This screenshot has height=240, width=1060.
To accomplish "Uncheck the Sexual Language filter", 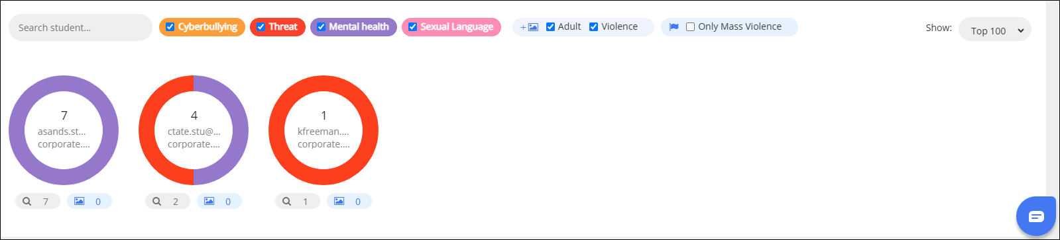I will 413,27.
